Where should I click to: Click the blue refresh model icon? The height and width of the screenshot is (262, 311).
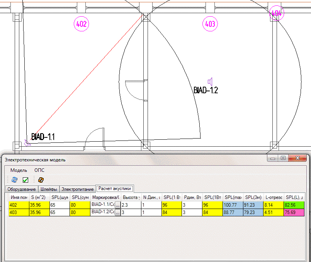(x=14, y=180)
